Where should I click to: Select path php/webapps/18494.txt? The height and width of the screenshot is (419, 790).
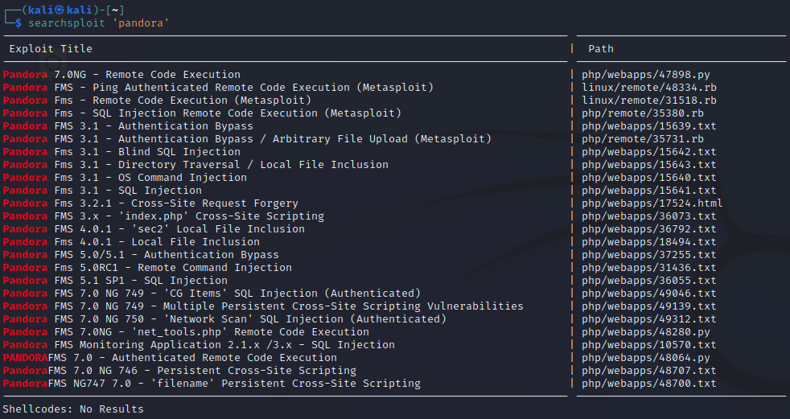pyautogui.click(x=649, y=242)
